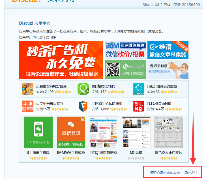208x179 pixels.
Task: Open the [1314]首页N格 red icon
Action: pyautogui.click(x=139, y=106)
